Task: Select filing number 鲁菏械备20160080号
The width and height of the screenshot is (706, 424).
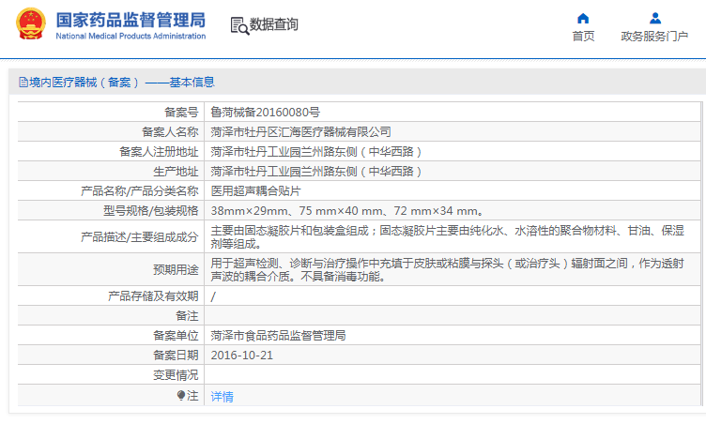Action: [x=265, y=112]
